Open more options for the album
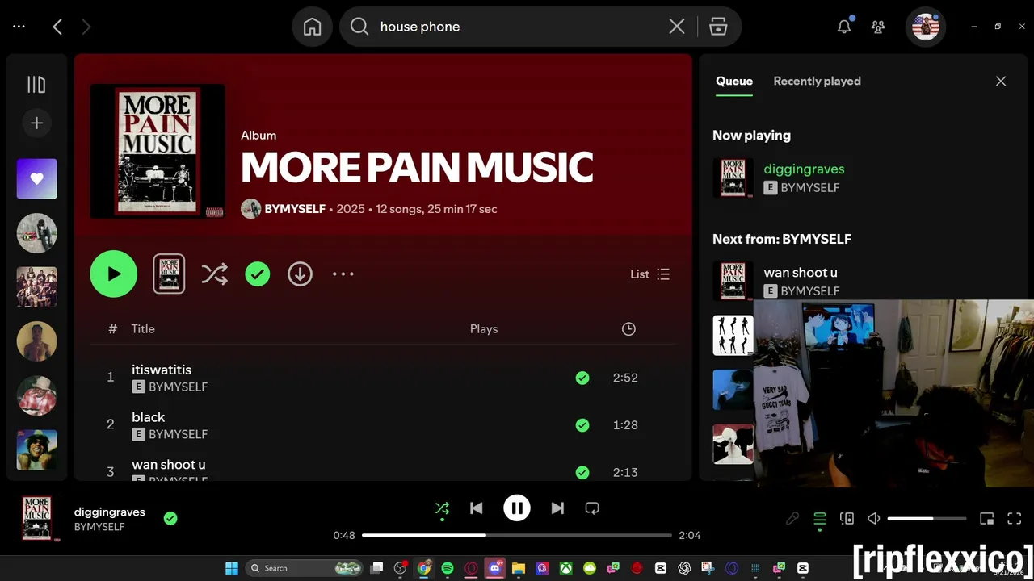The width and height of the screenshot is (1034, 581). 343,274
